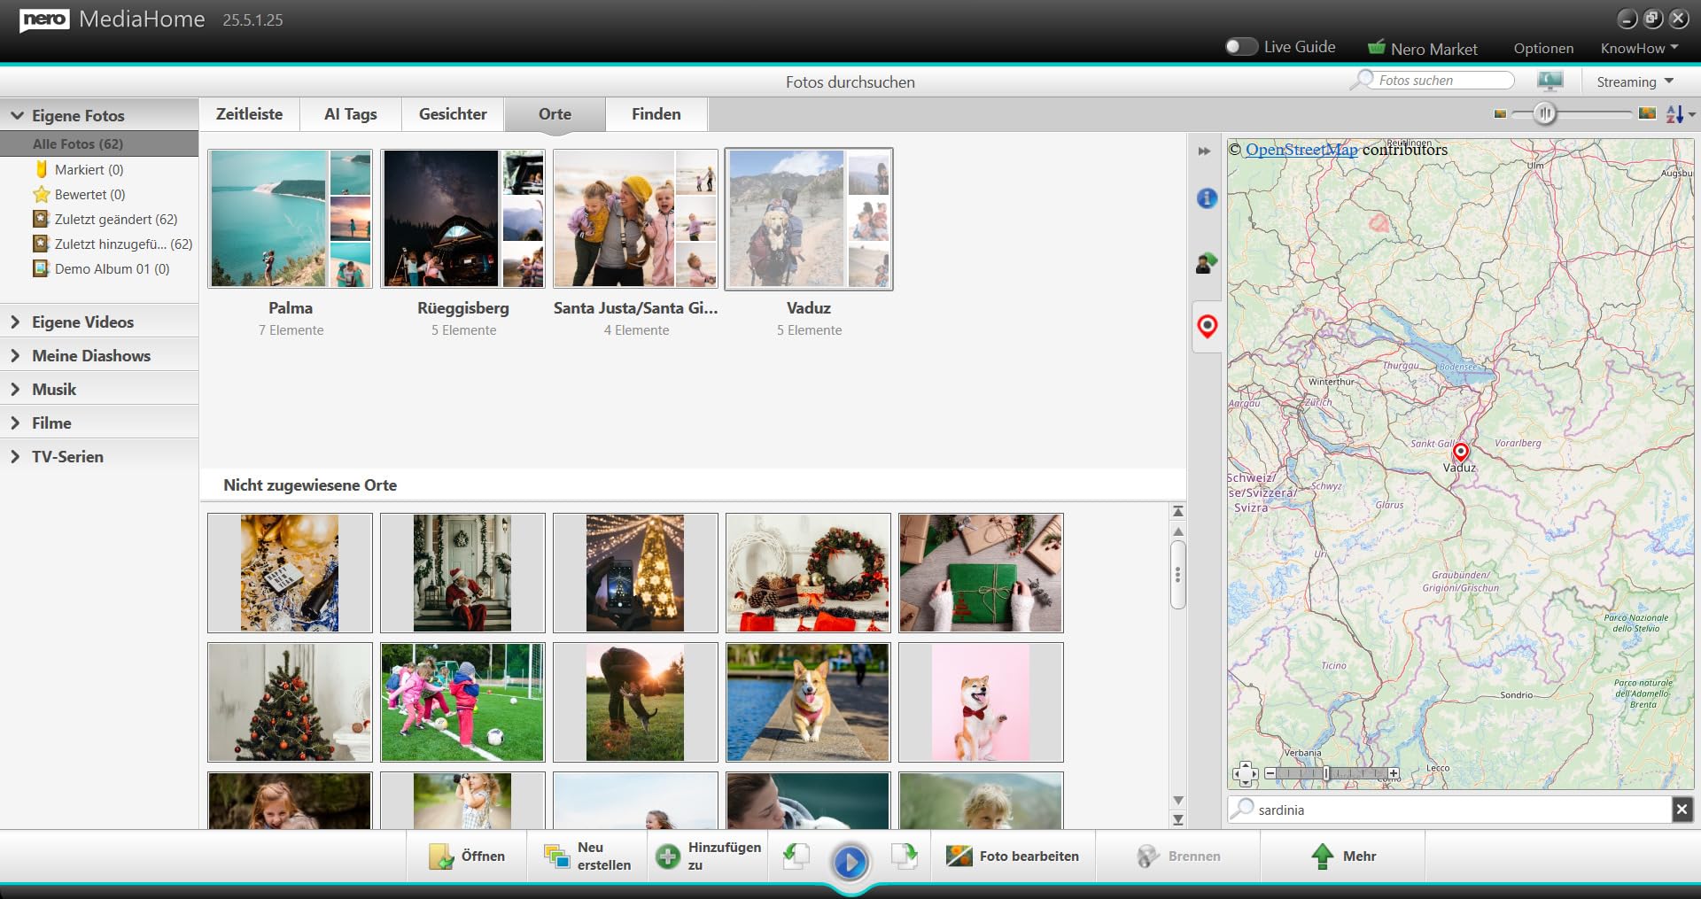The height and width of the screenshot is (899, 1701).
Task: Click the monitor streaming device icon
Action: click(x=1550, y=81)
